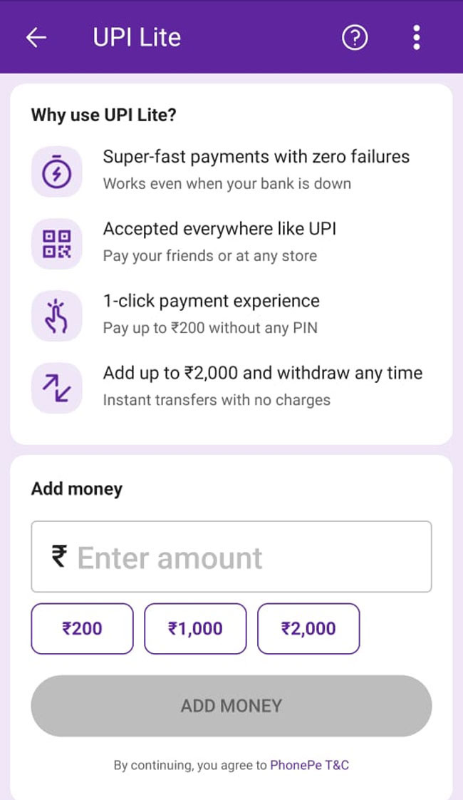The width and height of the screenshot is (463, 800).
Task: Tap the 1-click payment hand icon
Action: 56,316
